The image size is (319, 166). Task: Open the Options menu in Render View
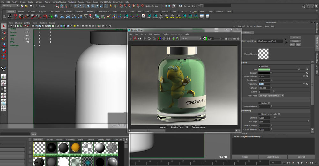point(157,34)
